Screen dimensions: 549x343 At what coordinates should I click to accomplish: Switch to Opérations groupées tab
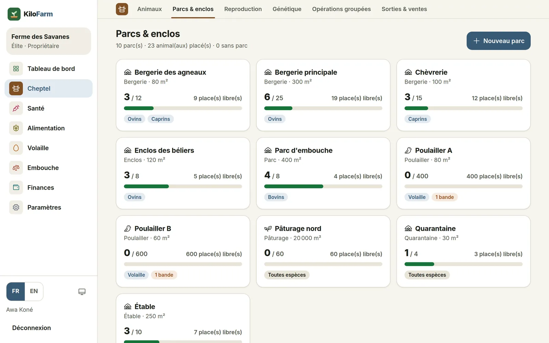click(341, 9)
